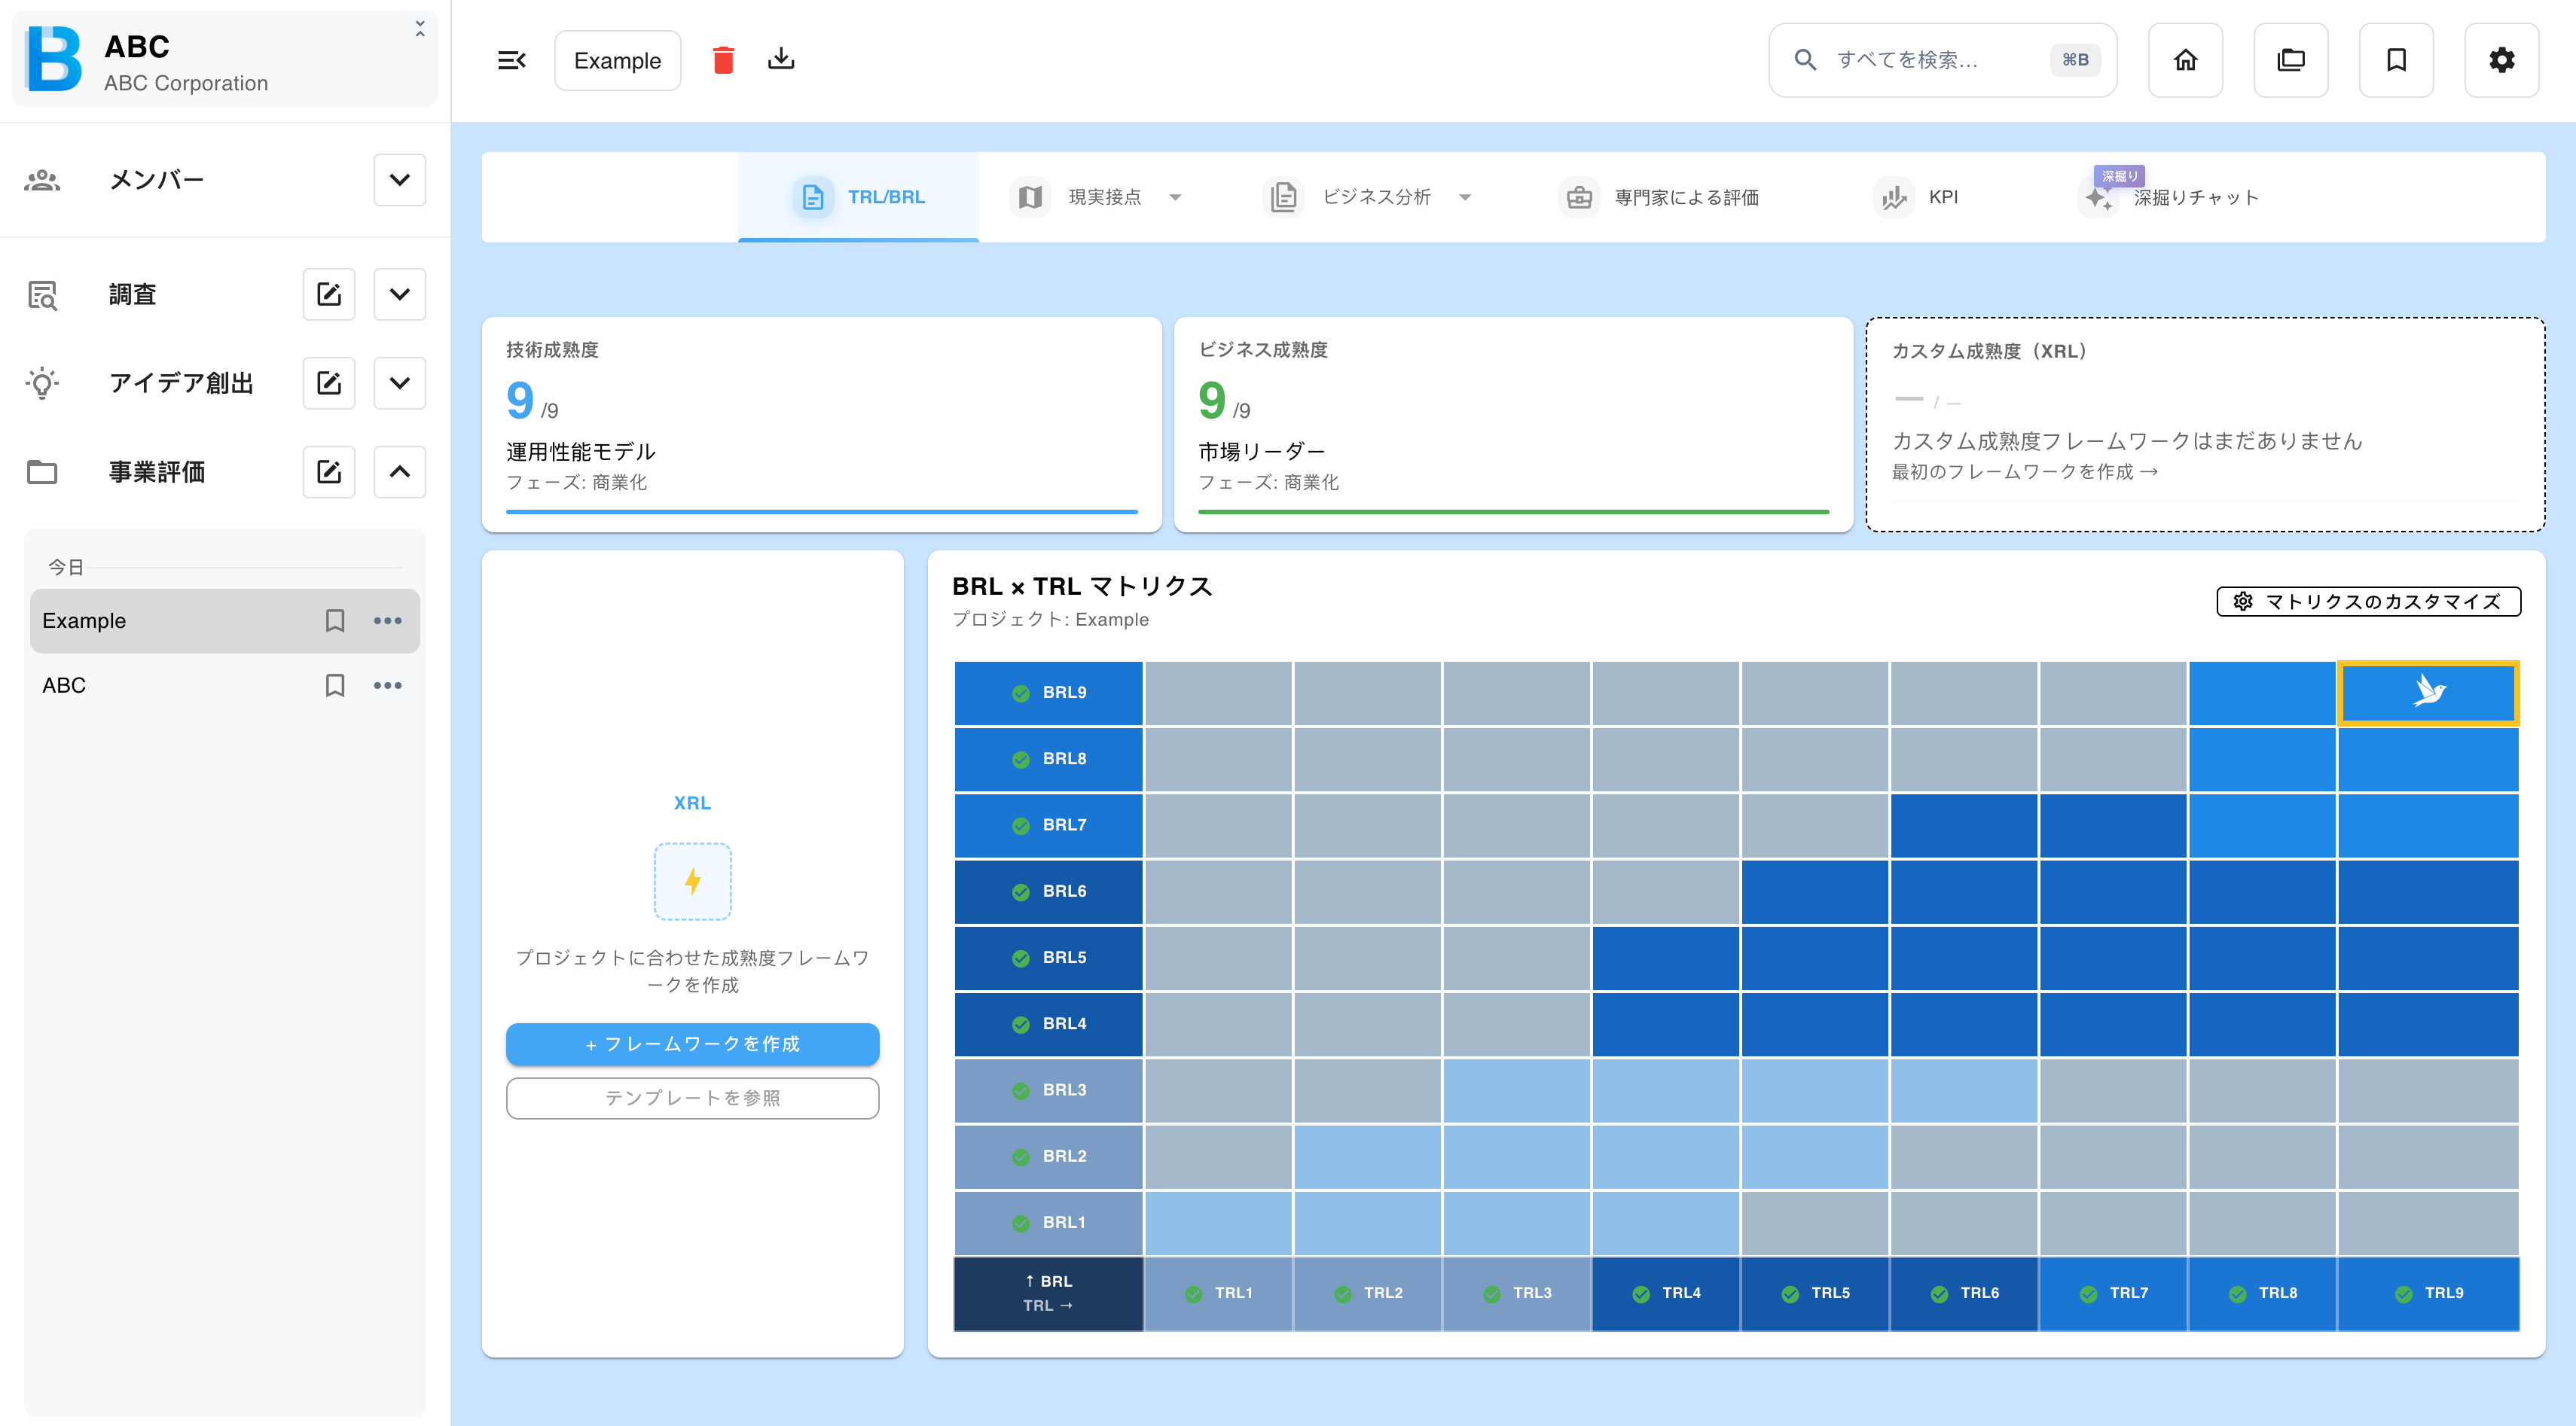This screenshot has height=1426, width=2576.
Task: Open the ビジネス分析 dropdown arrow
Action: click(x=1465, y=197)
